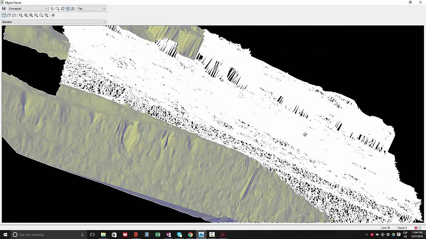The image size is (426, 239).
Task: Click the Ask me anything search box
Action: click(x=48, y=235)
